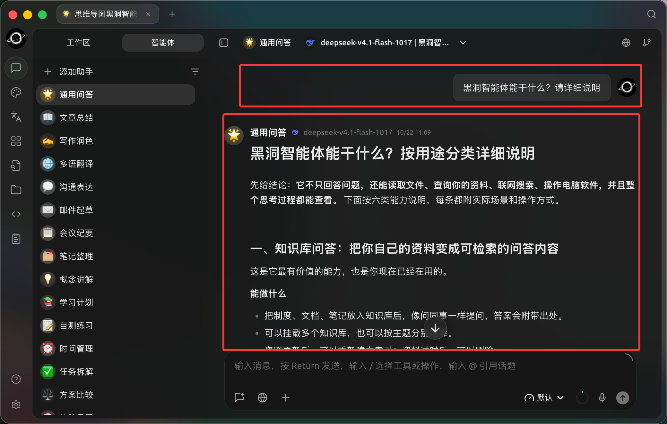Select the 笔记整理 assistant
Viewport: 667px width, 424px height.
click(116, 256)
